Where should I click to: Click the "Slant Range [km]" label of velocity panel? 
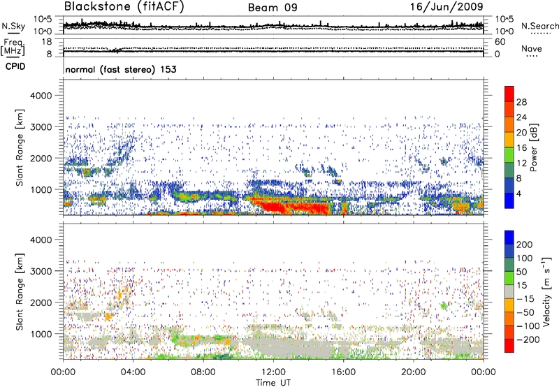(20, 291)
